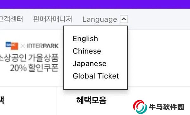Choose Chinese in the language list
Image resolution: width=190 pixels, height=115 pixels.
87,51
